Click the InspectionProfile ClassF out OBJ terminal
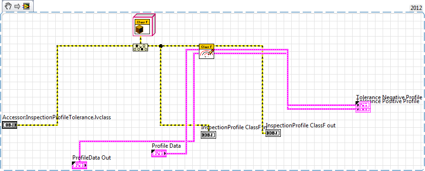 click(x=273, y=133)
